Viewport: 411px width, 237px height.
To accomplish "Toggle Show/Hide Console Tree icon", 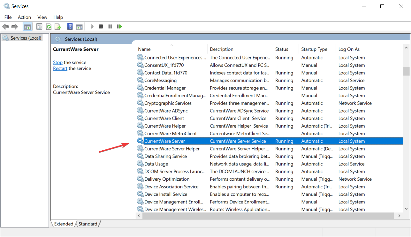I will click(x=27, y=27).
